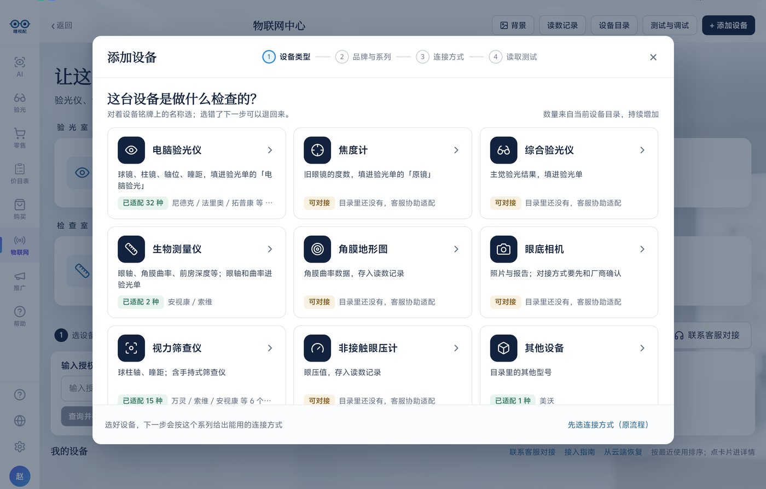
Task: Go to step 4 读取测试
Action: point(513,57)
